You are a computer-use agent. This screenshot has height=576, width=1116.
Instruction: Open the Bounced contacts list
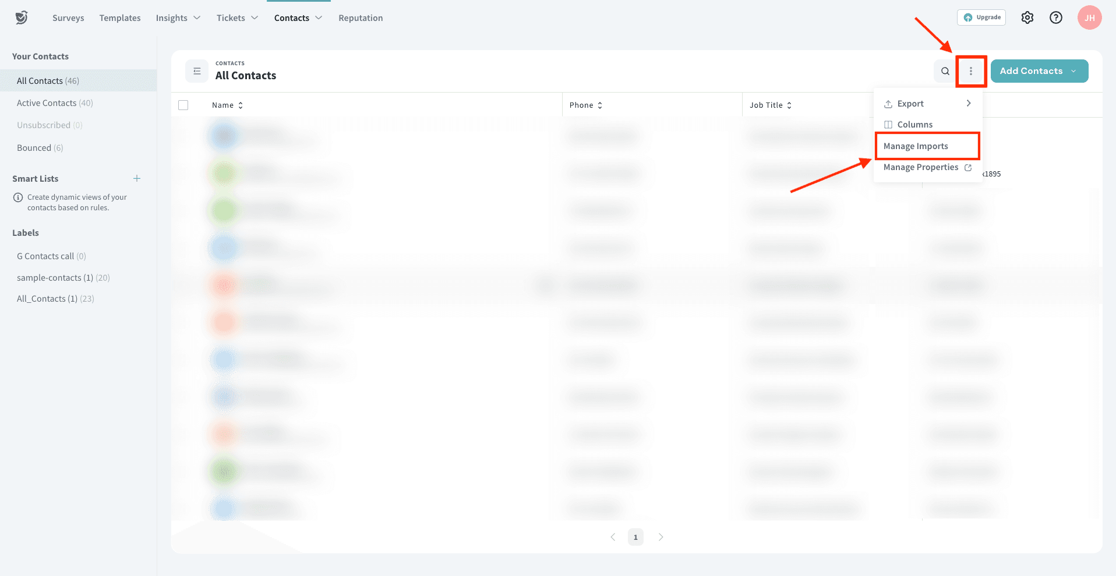click(40, 148)
